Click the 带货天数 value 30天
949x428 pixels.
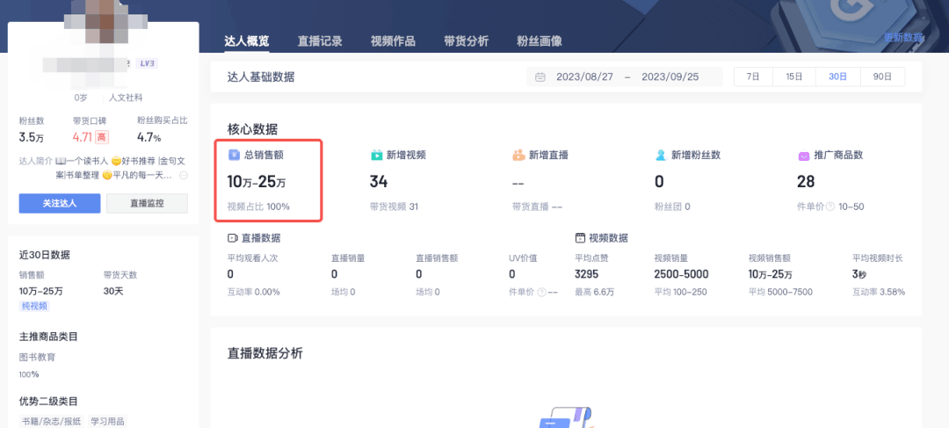tap(113, 291)
